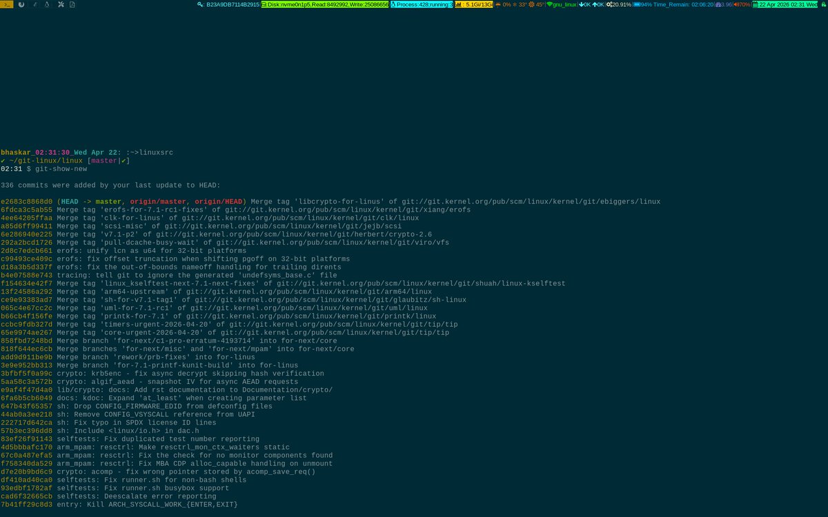Viewport: 828px width, 517px height.
Task: Click the memory usage 5.1Gi/13Gi block
Action: 473,4
